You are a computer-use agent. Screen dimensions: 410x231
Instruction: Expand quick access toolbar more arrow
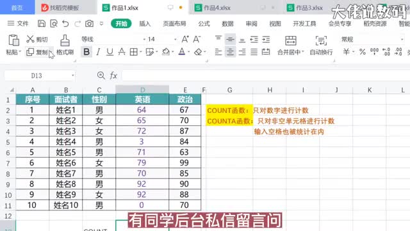coord(101,24)
